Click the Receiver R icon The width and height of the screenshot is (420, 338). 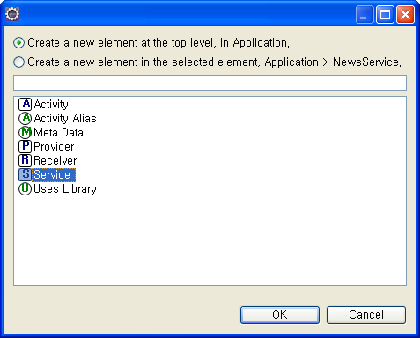(x=25, y=160)
